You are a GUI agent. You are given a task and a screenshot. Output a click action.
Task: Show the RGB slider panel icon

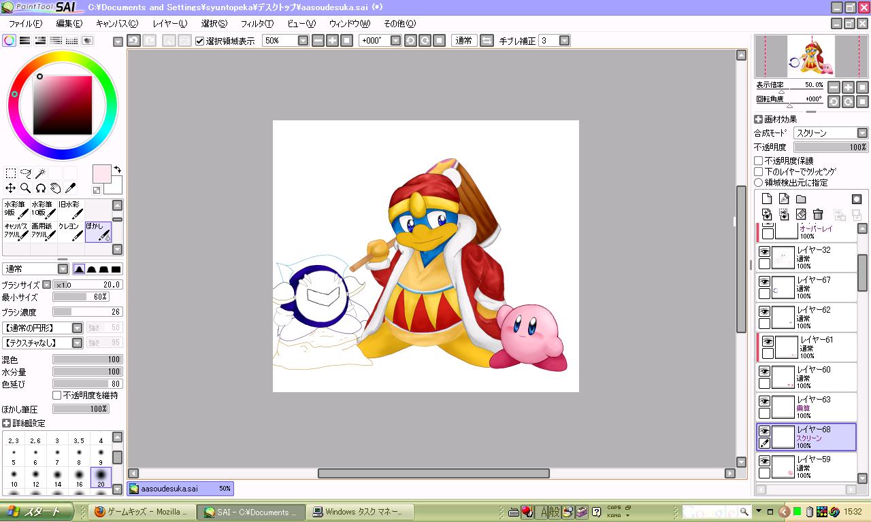pyautogui.click(x=24, y=41)
